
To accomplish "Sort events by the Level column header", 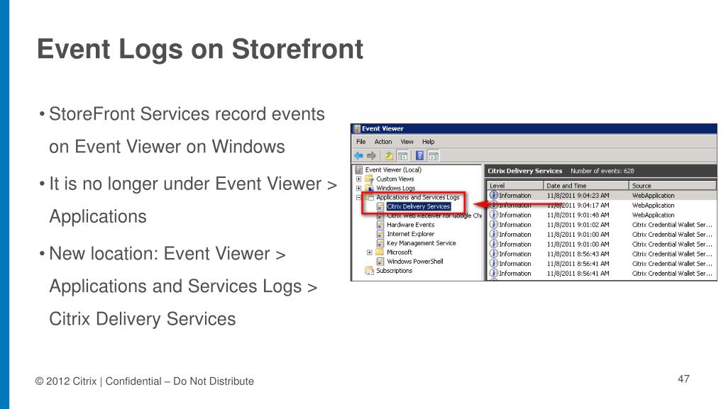I will coord(515,186).
